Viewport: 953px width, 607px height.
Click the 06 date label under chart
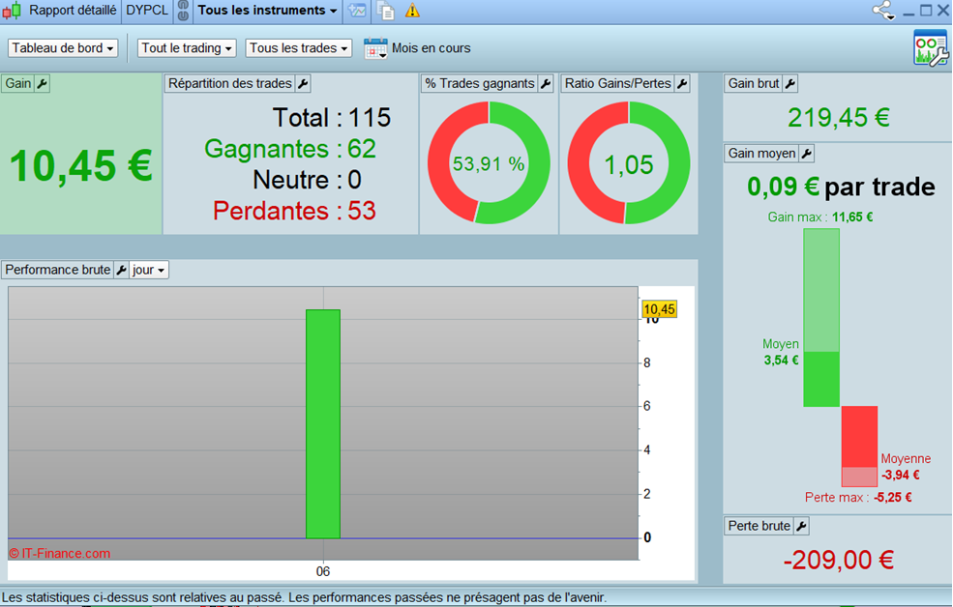323,571
